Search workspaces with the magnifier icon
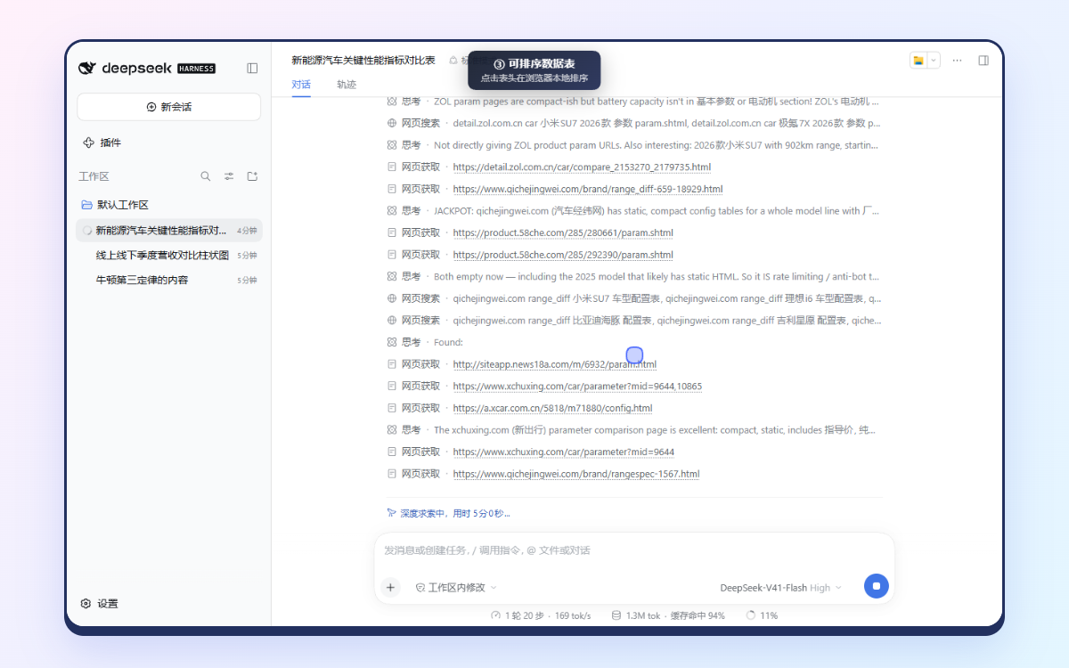 [x=206, y=176]
